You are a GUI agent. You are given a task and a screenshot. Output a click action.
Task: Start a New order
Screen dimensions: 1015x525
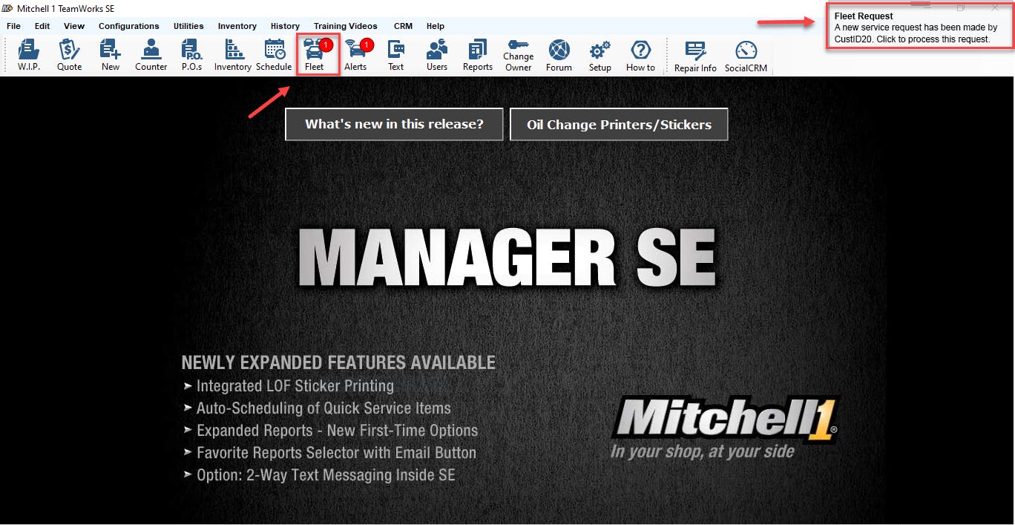(110, 53)
